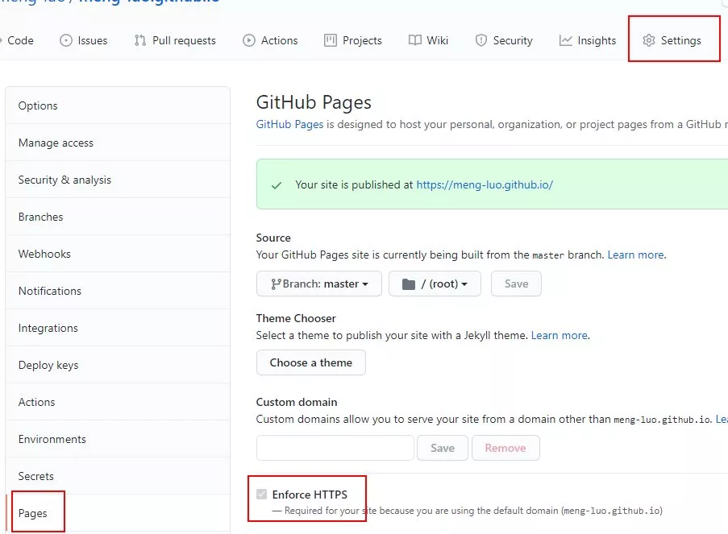The width and height of the screenshot is (728, 534).
Task: Go to the Wiki tab
Action: click(428, 40)
